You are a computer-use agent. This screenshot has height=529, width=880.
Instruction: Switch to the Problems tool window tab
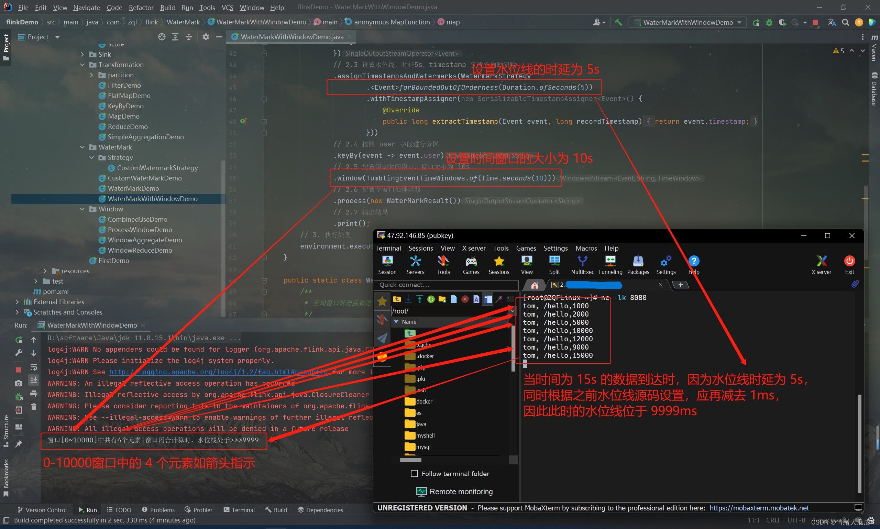coord(158,510)
